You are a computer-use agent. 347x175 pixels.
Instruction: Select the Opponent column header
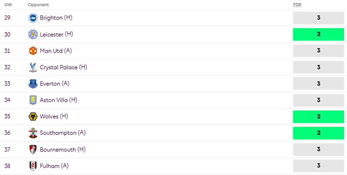[x=38, y=5]
